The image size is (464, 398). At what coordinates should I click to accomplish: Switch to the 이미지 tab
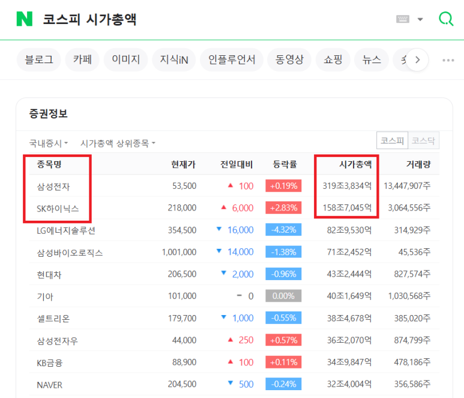126,60
